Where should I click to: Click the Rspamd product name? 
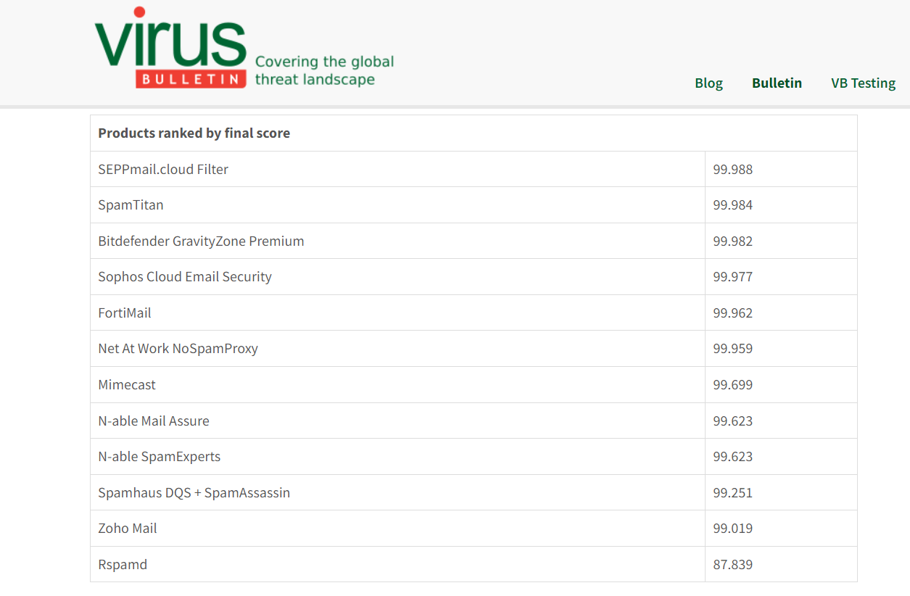pyautogui.click(x=123, y=565)
